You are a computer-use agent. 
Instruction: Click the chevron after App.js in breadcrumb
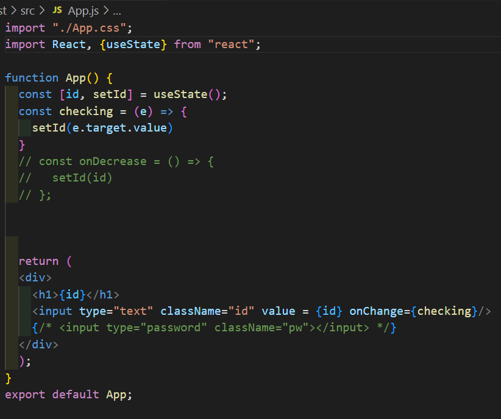pos(106,10)
